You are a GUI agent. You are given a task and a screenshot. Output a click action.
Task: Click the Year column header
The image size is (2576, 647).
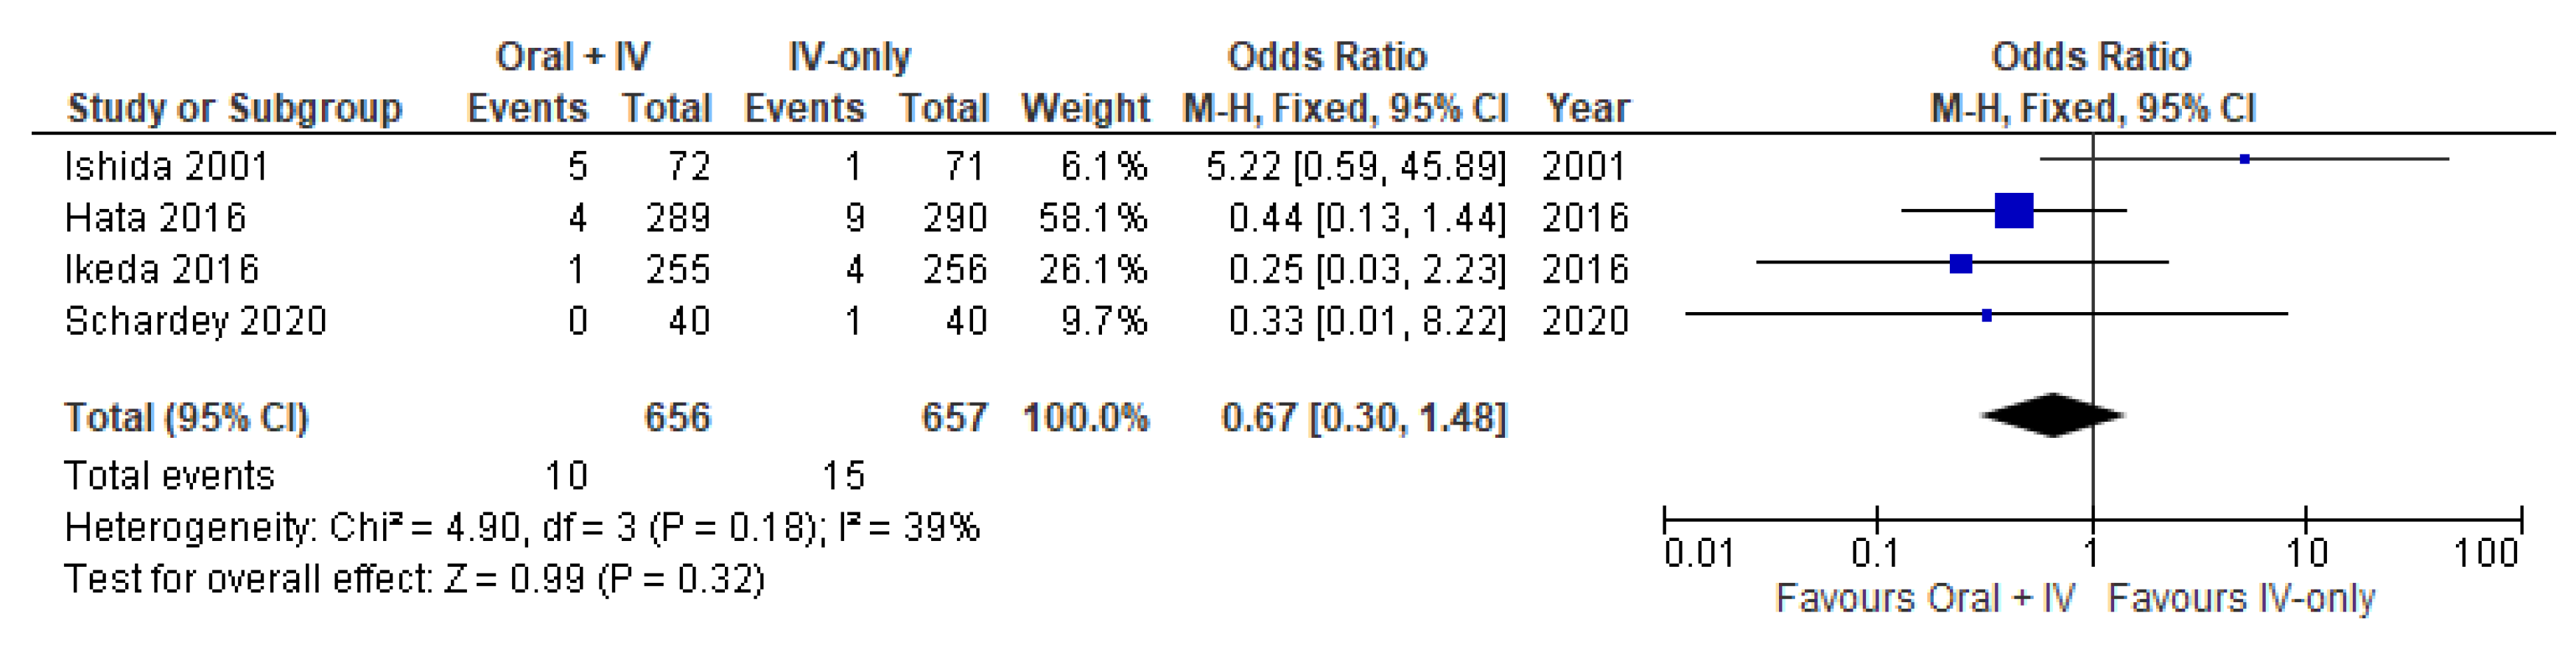pyautogui.click(x=1587, y=108)
